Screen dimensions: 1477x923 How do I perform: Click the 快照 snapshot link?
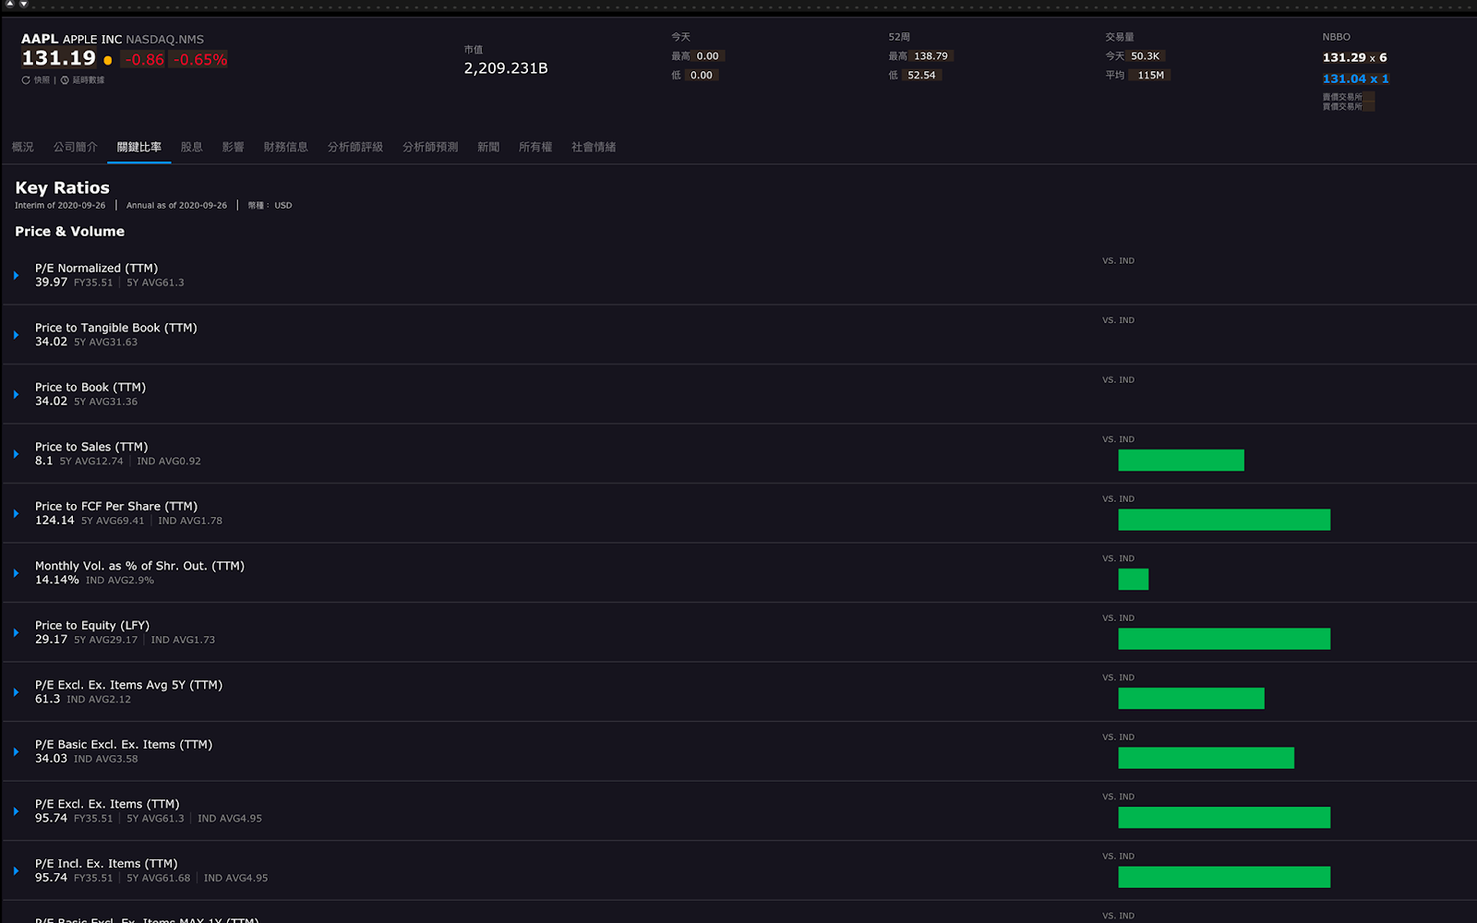[x=42, y=80]
